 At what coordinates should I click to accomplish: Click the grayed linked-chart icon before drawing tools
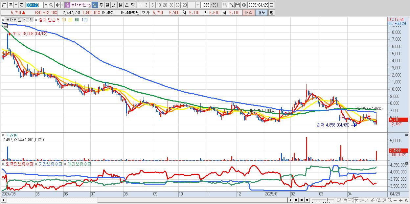tap(225, 5)
